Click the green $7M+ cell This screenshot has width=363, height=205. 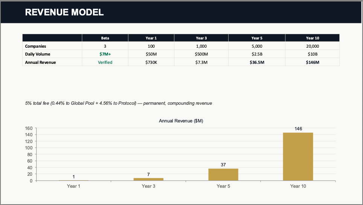pos(105,54)
